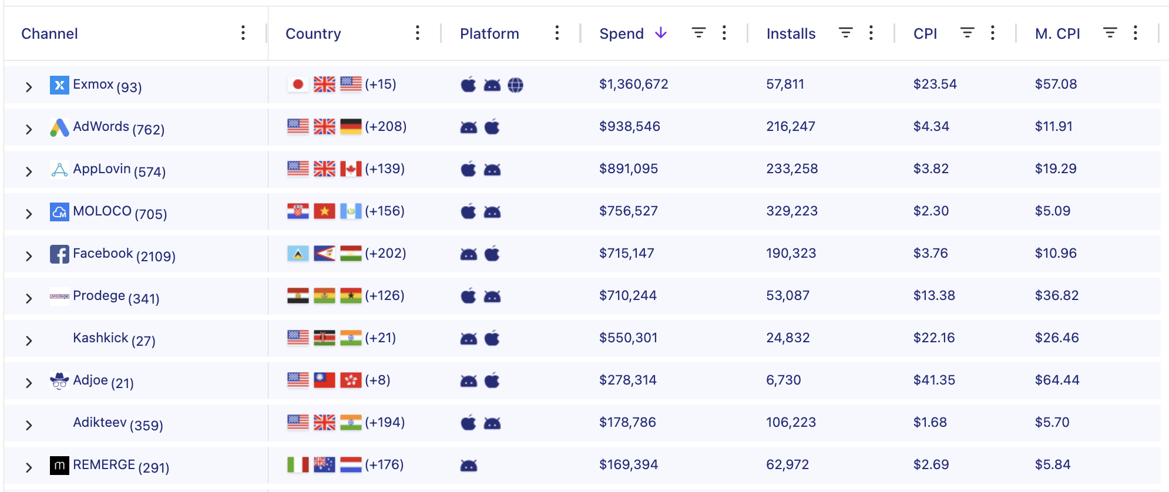
Task: Expand the Exmox channel row
Action: coord(29,87)
